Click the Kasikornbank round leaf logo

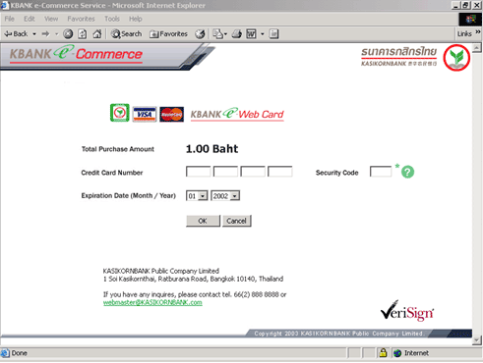pyautogui.click(x=456, y=58)
